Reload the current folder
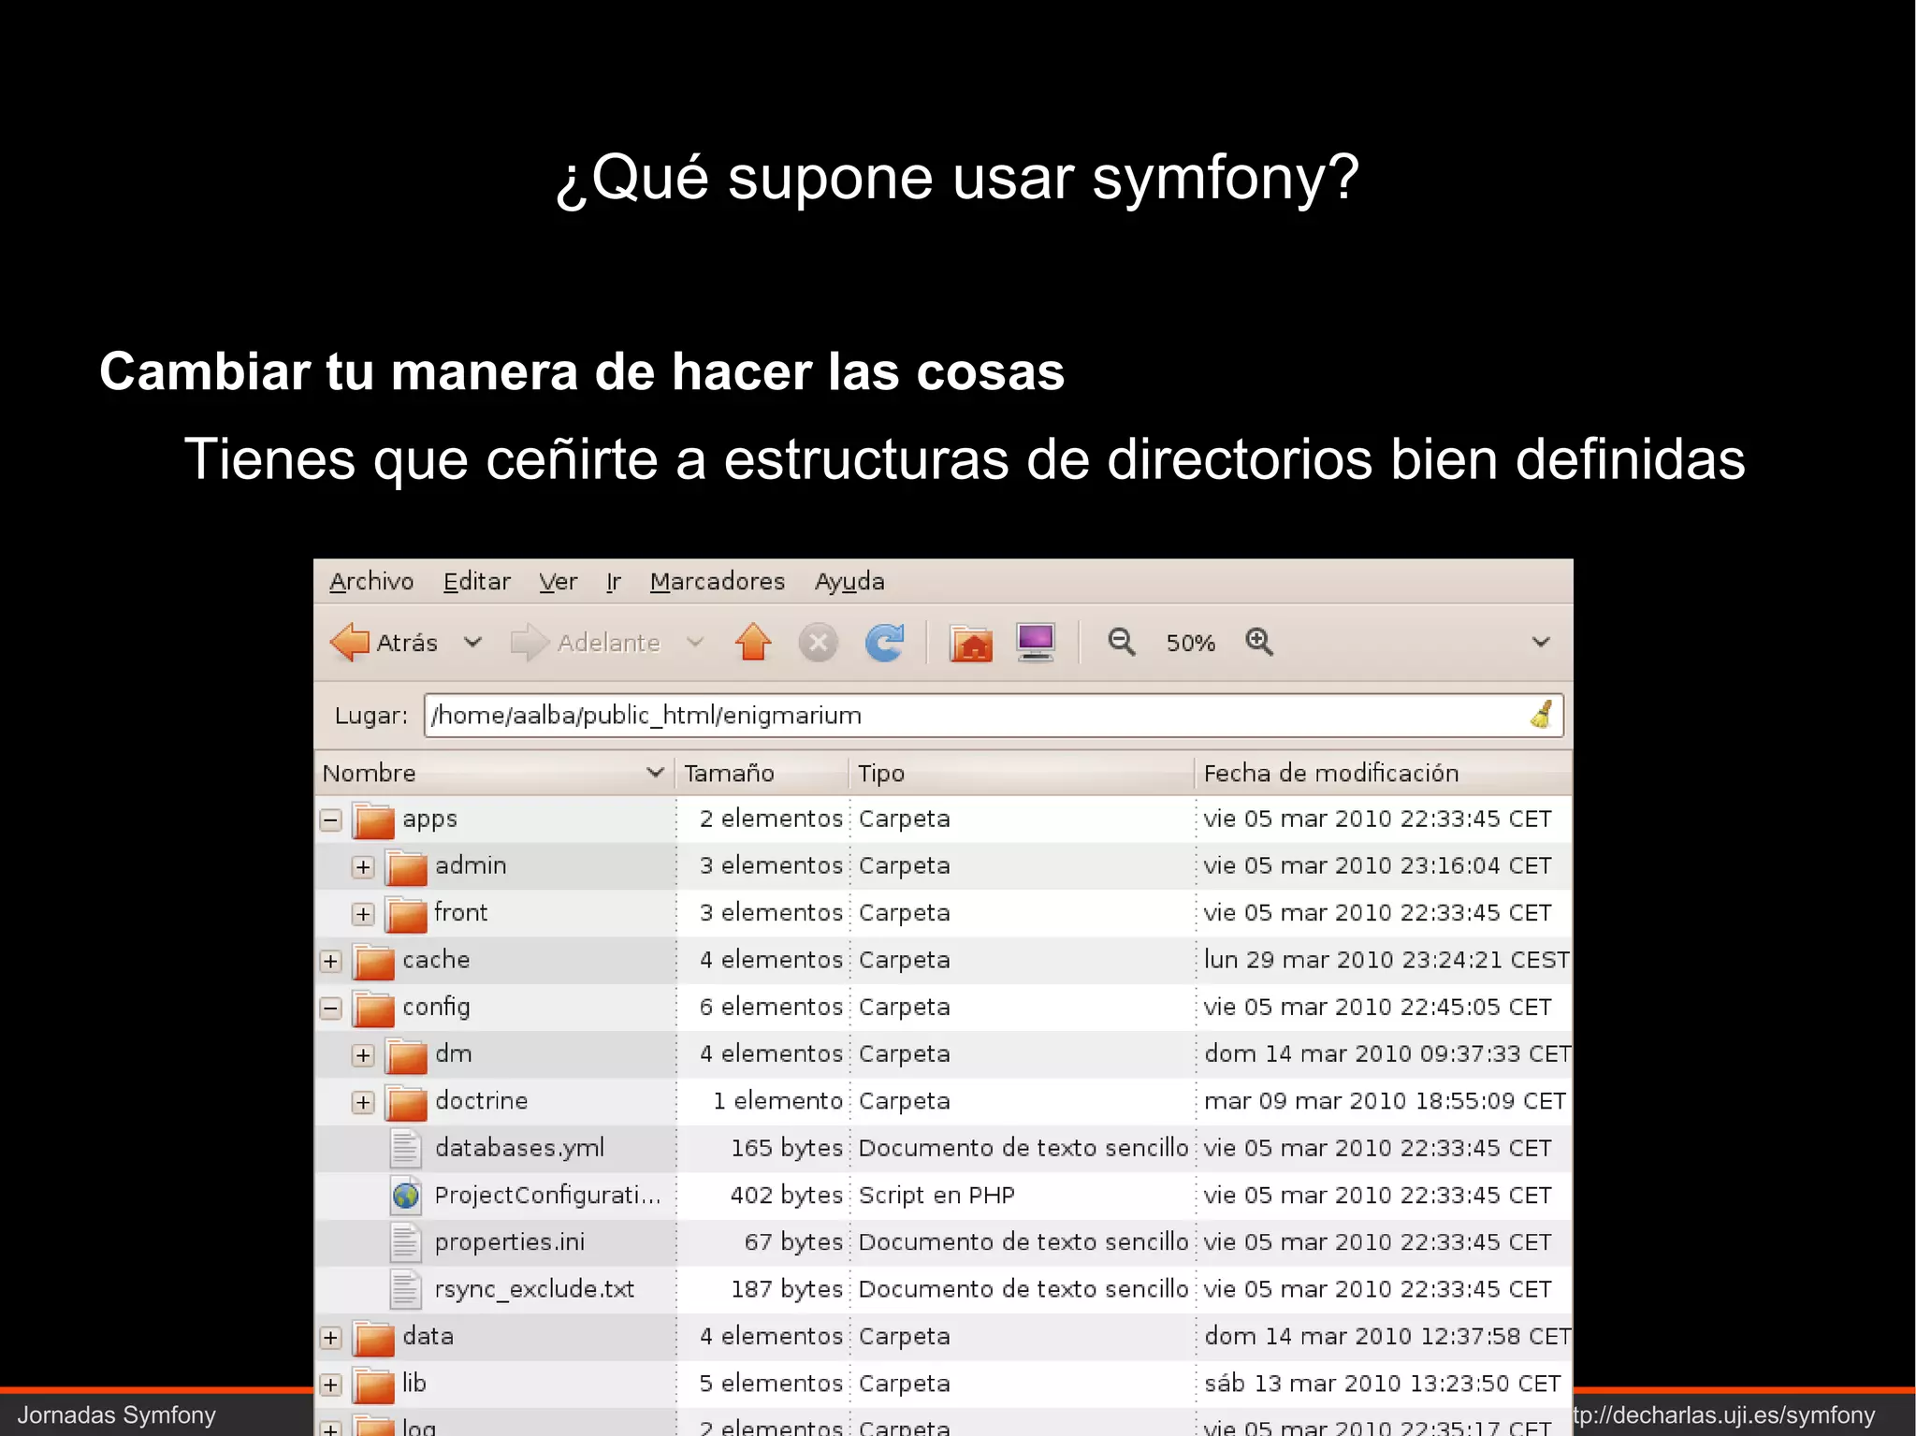This screenshot has height=1436, width=1916. pyautogui.click(x=884, y=643)
